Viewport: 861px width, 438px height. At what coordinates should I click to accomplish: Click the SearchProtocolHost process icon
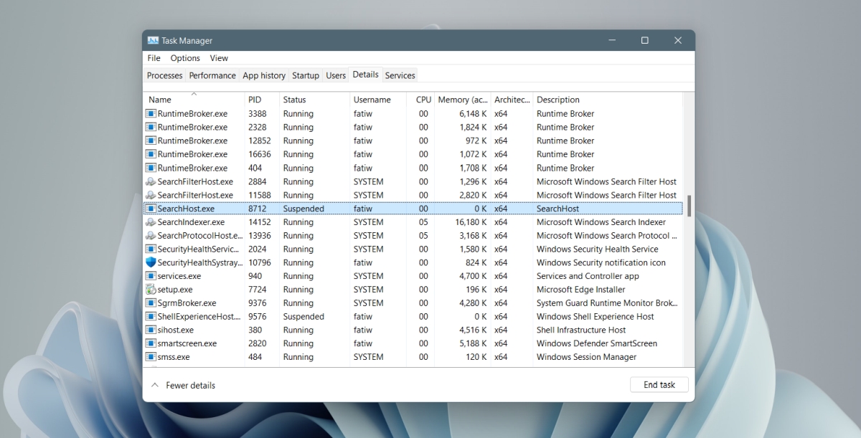(x=151, y=235)
